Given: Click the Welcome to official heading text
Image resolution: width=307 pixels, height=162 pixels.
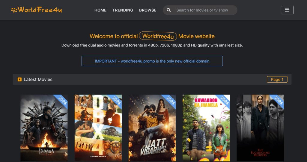Looking at the screenshot, I should (x=114, y=37).
